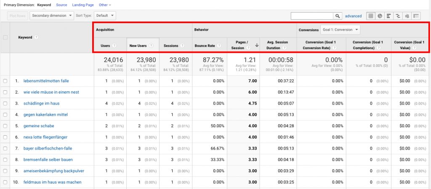Open keyword schädlinge im haus link
Screen dimensions: 431x189
42,103
